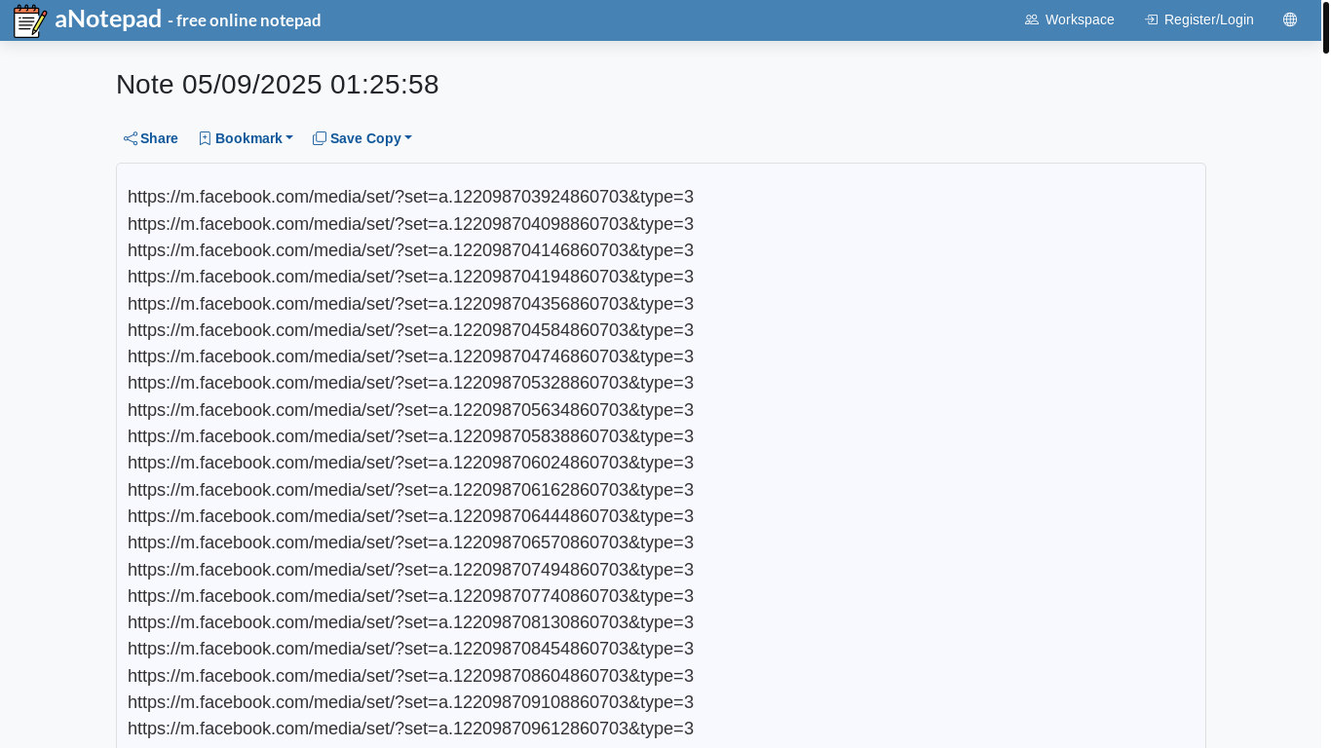Click '- free online notepad' tagline
Screen dimensions: 1331x748
[245, 20]
